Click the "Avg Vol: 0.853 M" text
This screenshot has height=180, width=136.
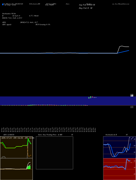87,5
